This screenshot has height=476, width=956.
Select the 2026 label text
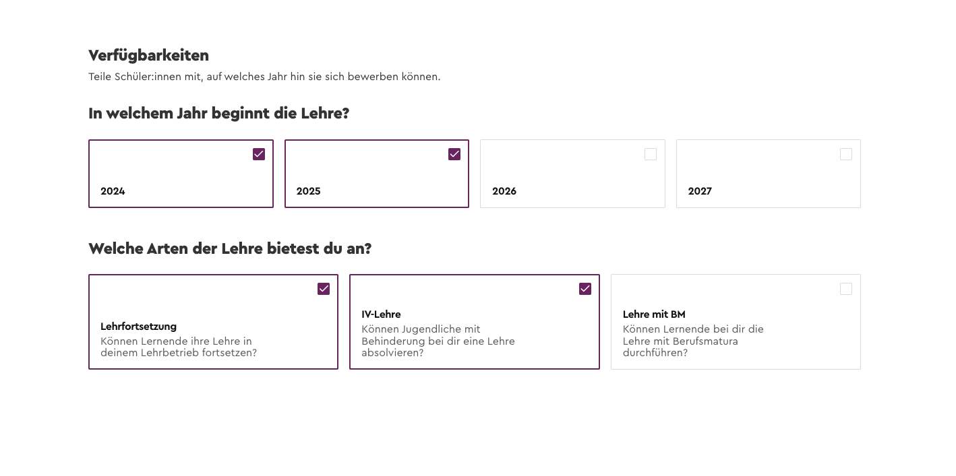pyautogui.click(x=504, y=191)
